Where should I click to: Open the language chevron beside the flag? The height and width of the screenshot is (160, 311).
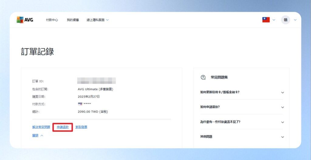pos(274,20)
